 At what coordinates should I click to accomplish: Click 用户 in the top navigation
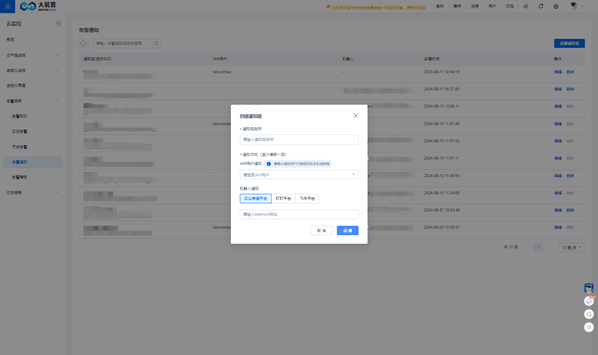click(x=492, y=7)
